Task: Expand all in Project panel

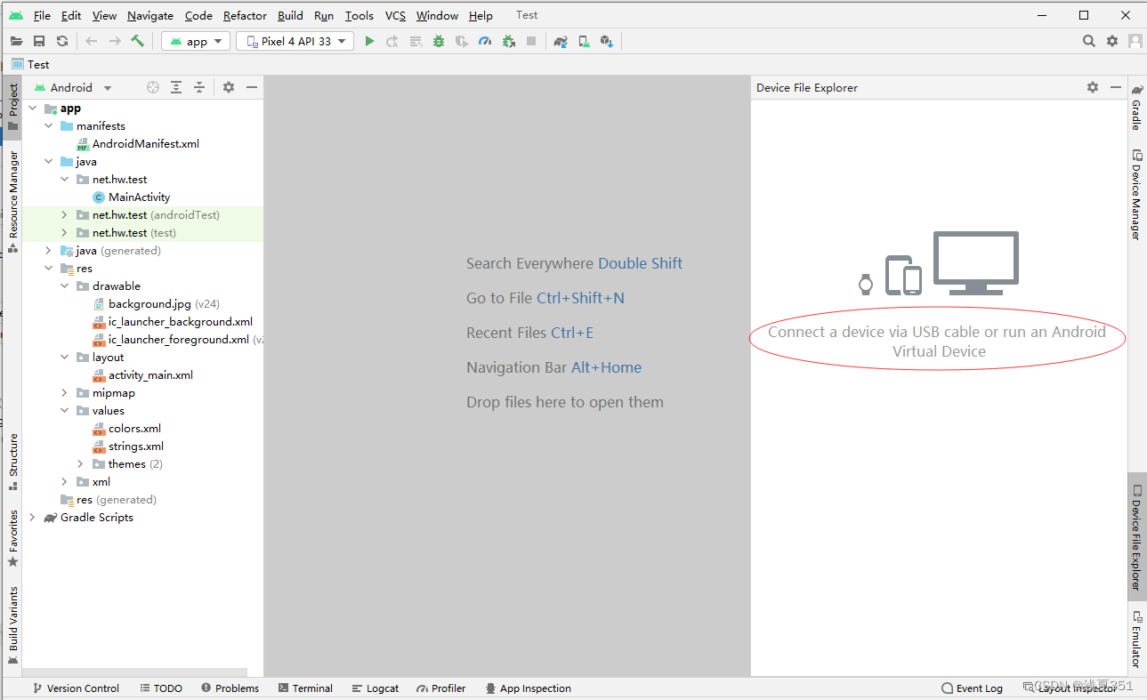Action: click(x=176, y=87)
